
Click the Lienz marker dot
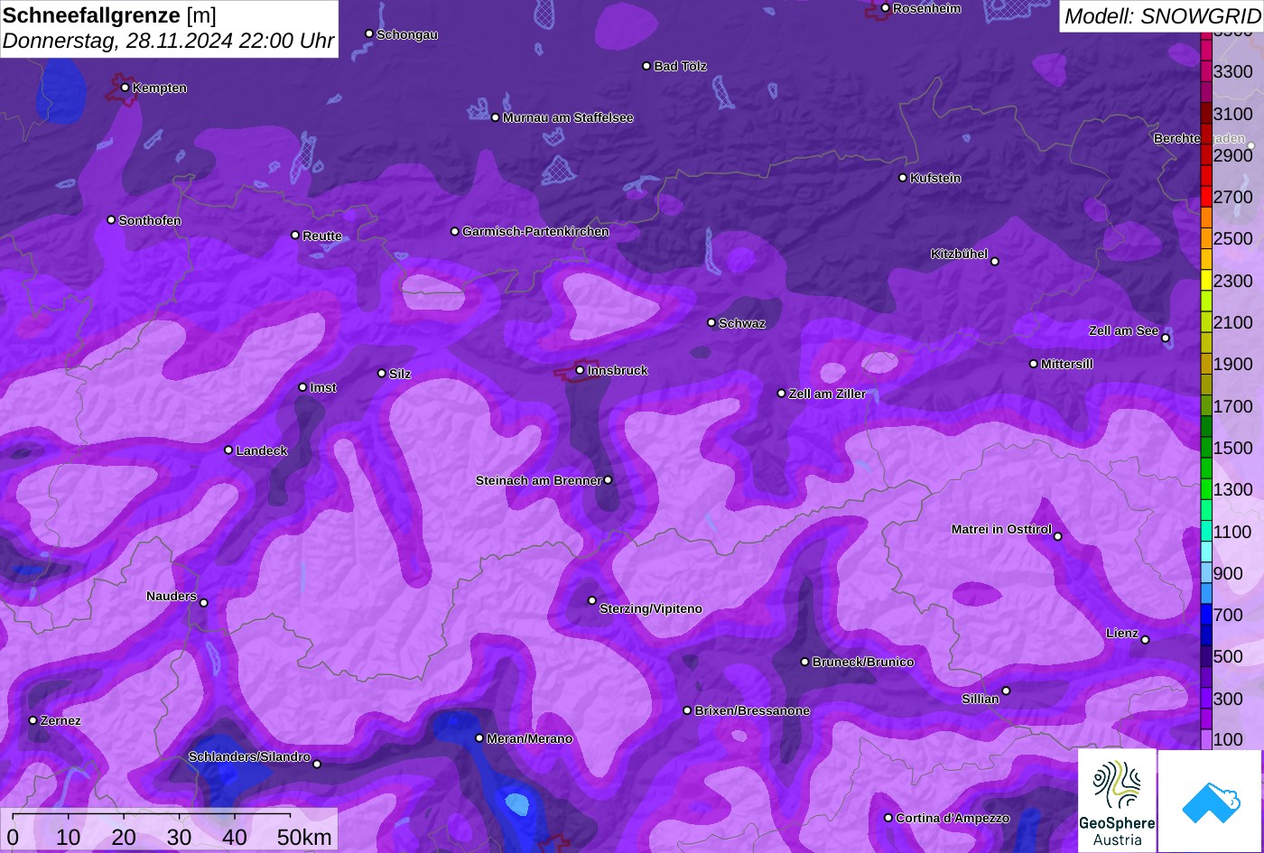[1145, 640]
